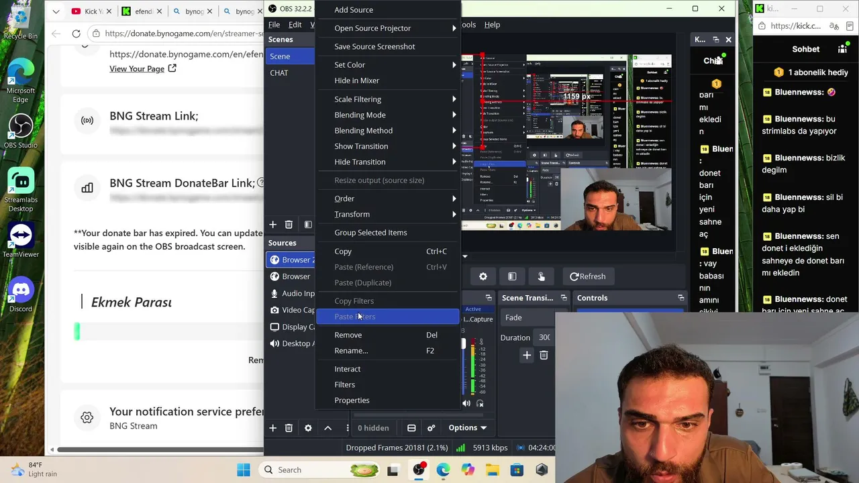Choose Add Source in context menu

tap(388, 10)
